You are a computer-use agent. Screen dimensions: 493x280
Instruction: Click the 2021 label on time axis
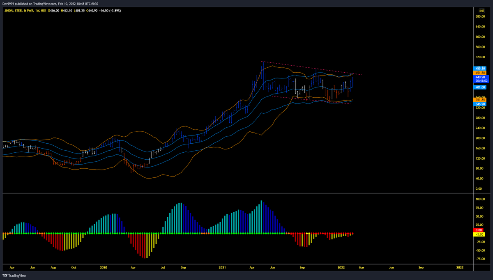tap(222, 267)
